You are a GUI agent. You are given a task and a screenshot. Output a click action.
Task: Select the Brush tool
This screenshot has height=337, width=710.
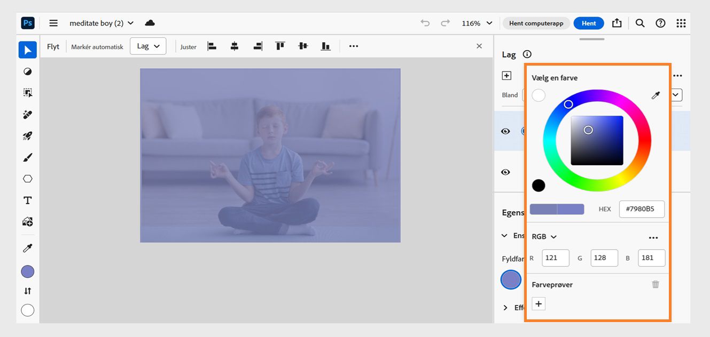coord(28,157)
